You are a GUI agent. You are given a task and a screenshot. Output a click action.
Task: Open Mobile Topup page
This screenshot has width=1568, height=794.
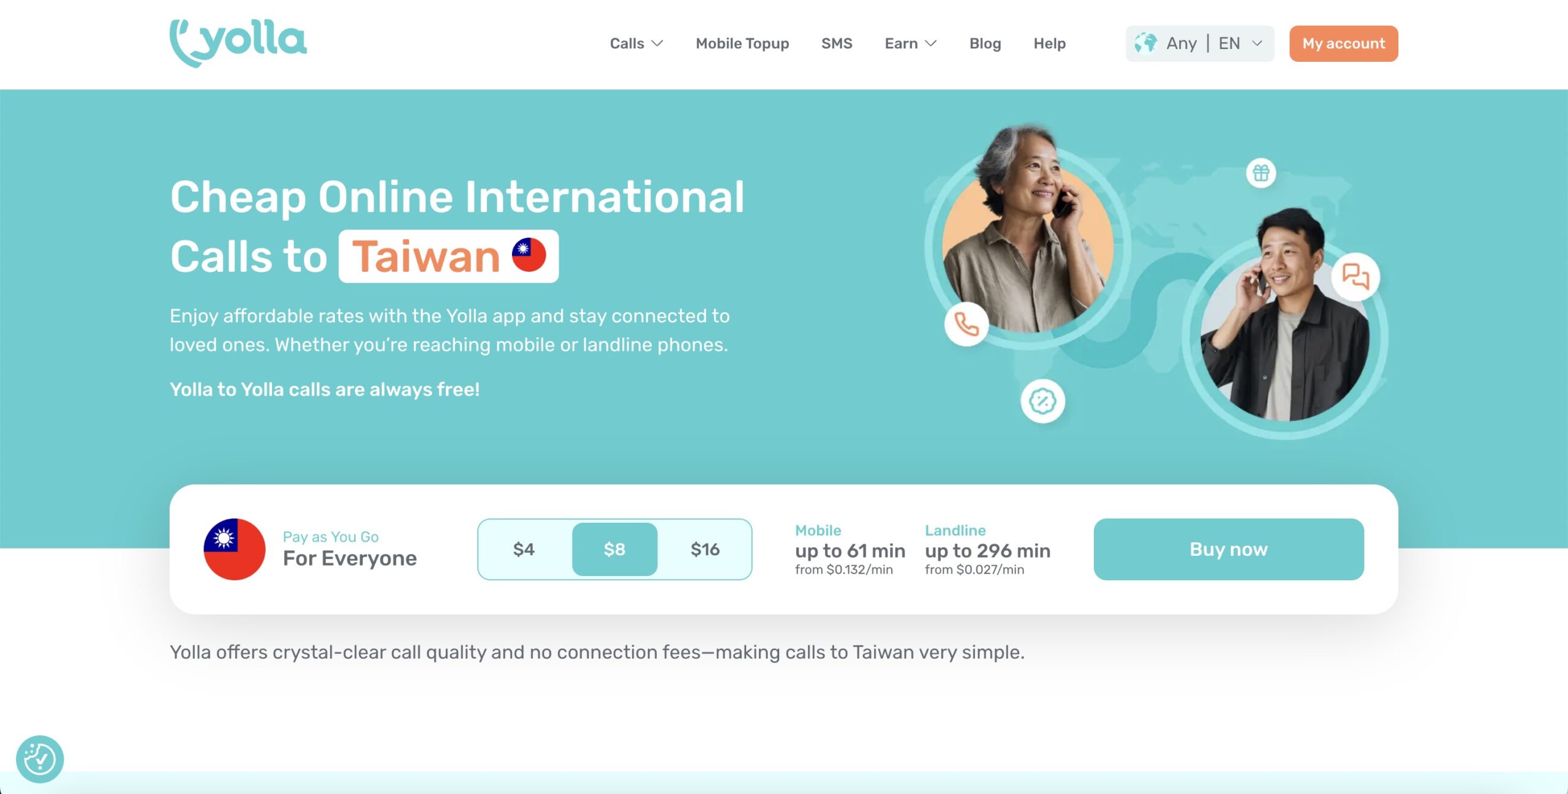[x=742, y=43]
